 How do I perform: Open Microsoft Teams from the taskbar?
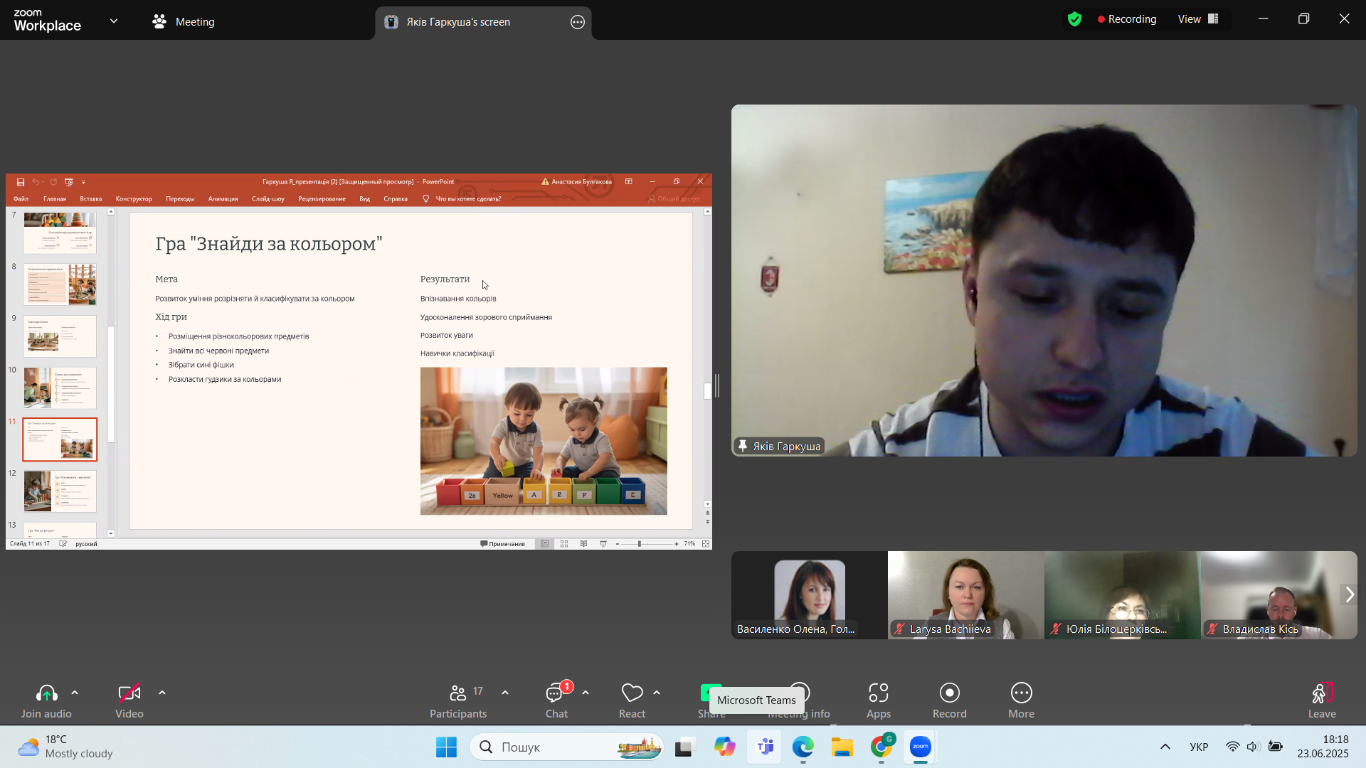click(x=765, y=747)
